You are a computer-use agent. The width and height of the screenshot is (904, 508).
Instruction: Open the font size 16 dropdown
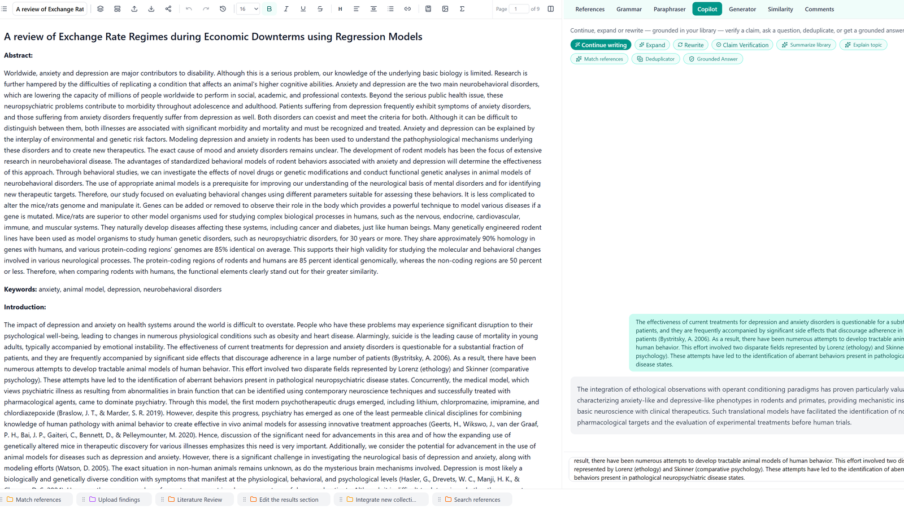248,9
